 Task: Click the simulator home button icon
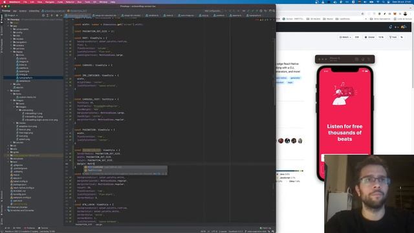pyautogui.click(x=363, y=60)
